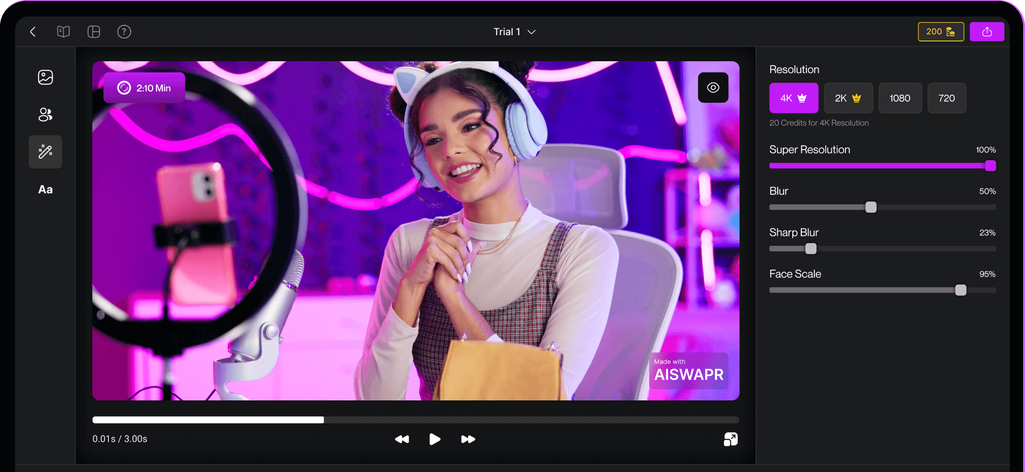Image resolution: width=1025 pixels, height=472 pixels.
Task: Click the back arrow icon
Action: [x=33, y=32]
